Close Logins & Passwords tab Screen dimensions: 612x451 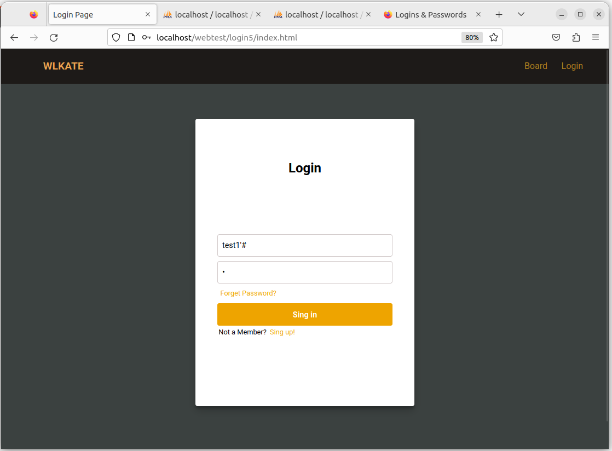(x=478, y=14)
